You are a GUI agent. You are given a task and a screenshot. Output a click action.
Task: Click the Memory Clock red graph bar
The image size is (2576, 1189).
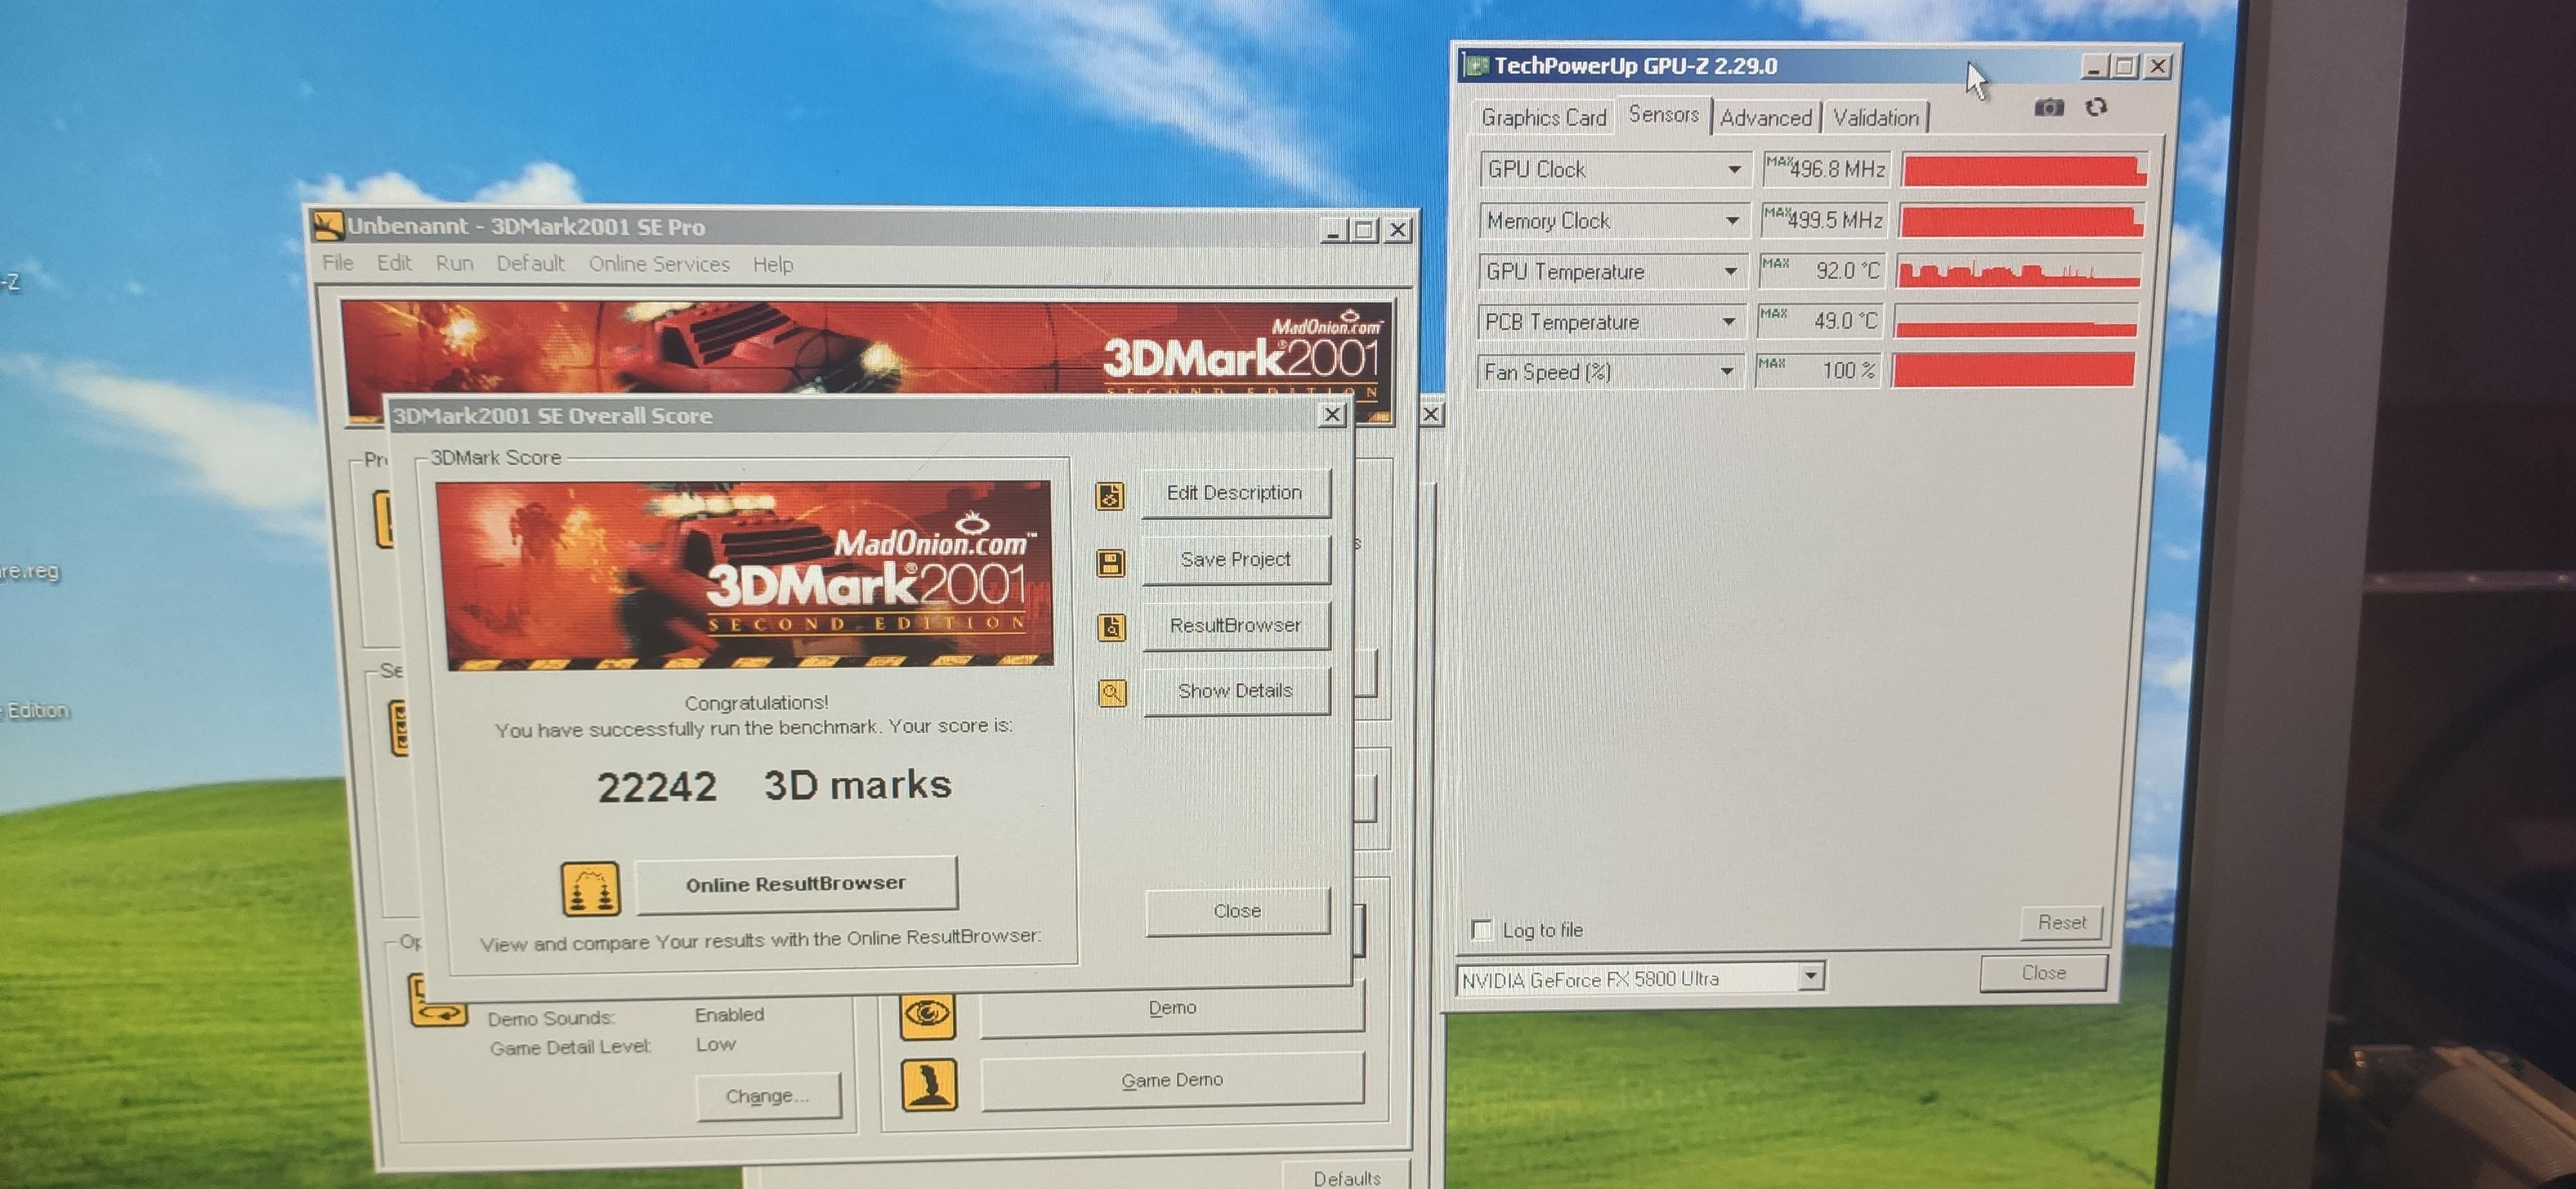click(x=2021, y=221)
